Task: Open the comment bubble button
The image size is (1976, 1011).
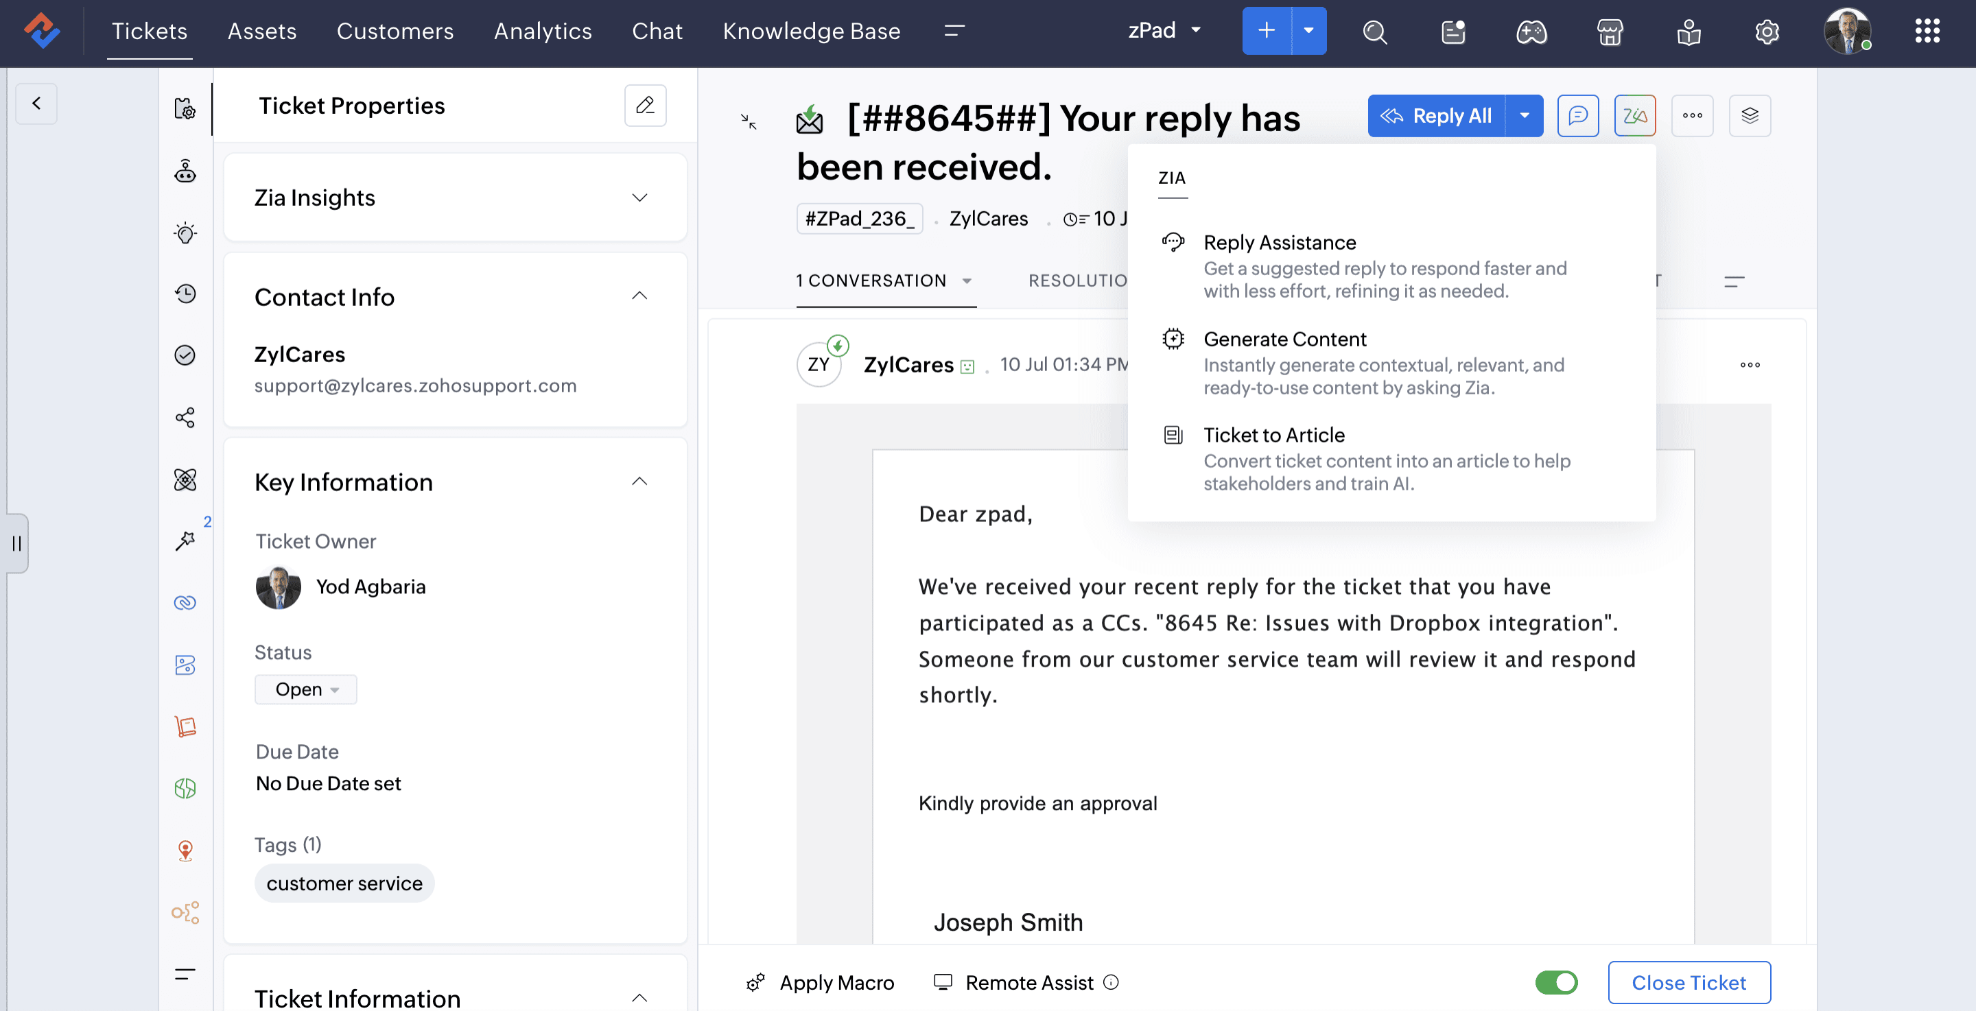Action: (1578, 116)
